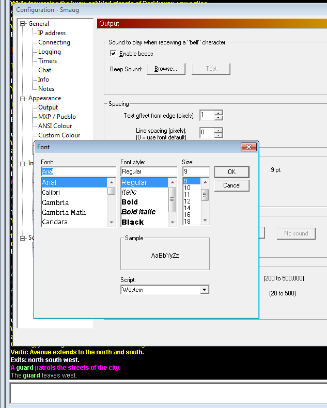Open MXP / Pueblo settings
This screenshot has width=327, height=408.
click(57, 117)
